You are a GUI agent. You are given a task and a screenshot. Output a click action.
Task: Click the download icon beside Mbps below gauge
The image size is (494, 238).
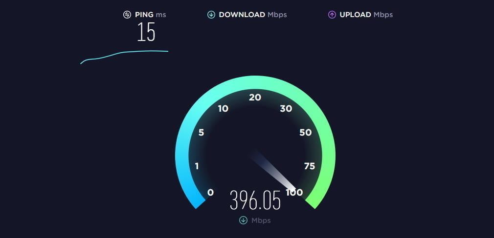pyautogui.click(x=243, y=220)
